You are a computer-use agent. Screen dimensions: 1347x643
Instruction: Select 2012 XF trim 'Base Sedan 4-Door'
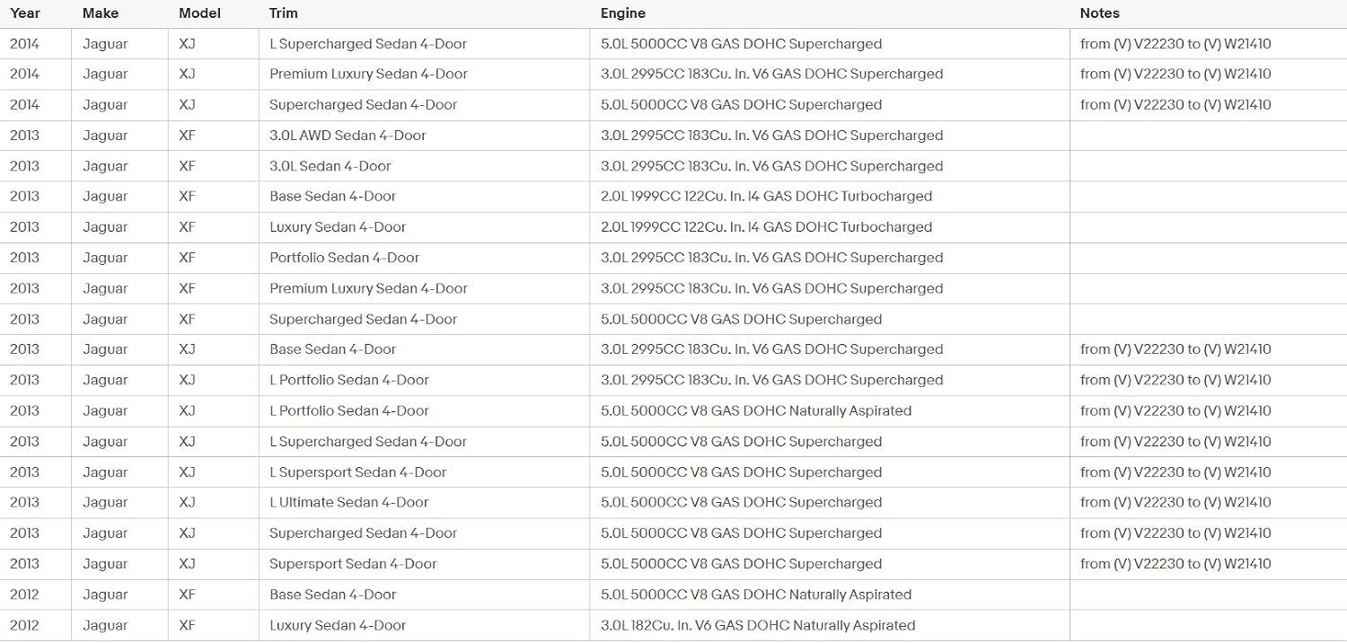coord(333,595)
